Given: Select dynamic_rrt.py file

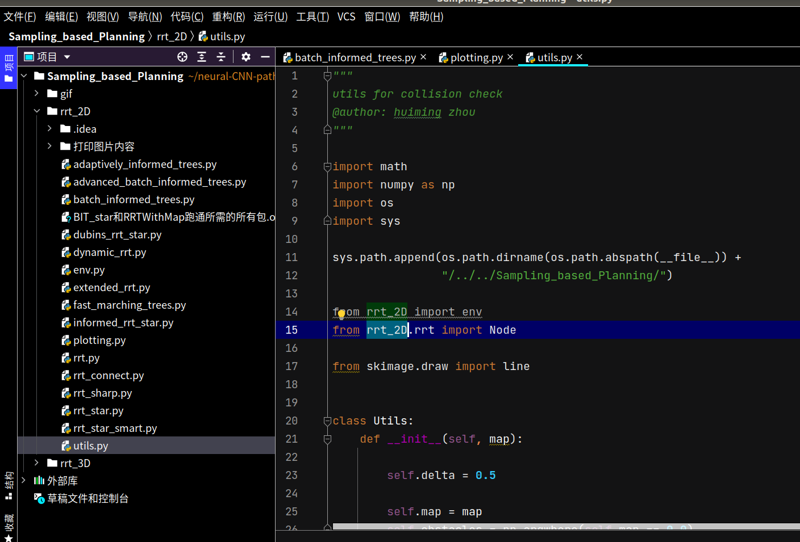Looking at the screenshot, I should 104,252.
